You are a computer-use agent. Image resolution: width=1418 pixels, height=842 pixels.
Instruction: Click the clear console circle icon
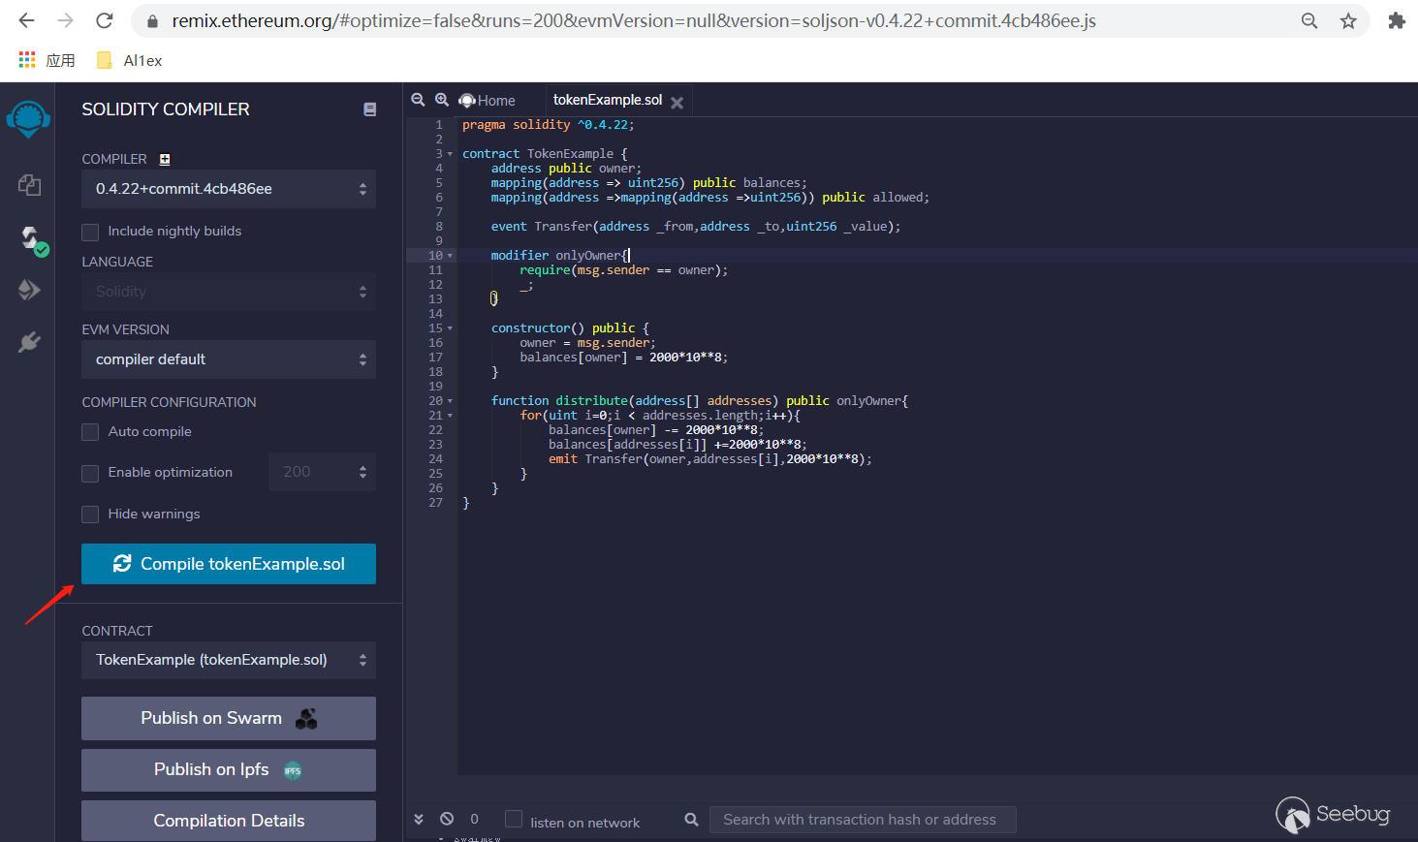click(x=447, y=819)
